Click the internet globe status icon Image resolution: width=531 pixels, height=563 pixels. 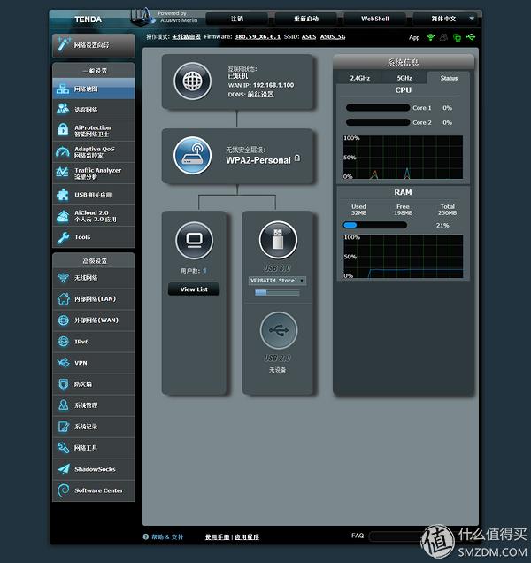(192, 81)
